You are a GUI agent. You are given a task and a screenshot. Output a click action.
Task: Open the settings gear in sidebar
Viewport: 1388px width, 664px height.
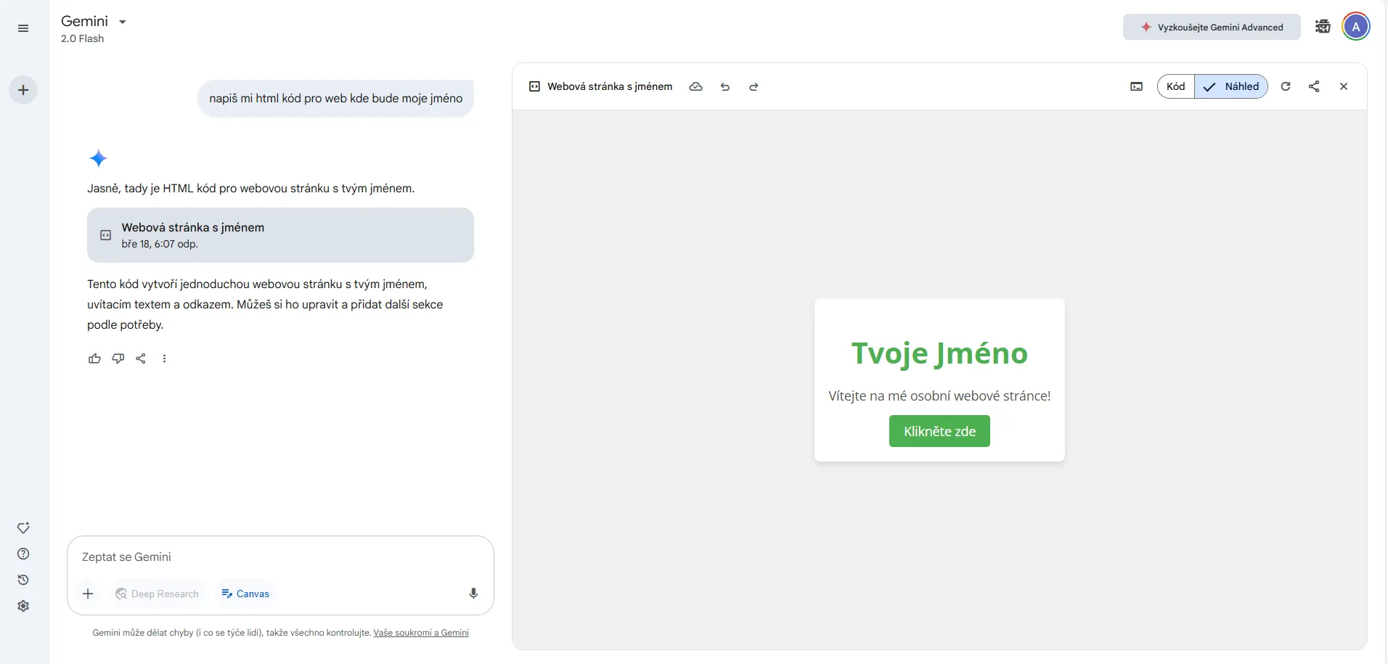click(23, 606)
